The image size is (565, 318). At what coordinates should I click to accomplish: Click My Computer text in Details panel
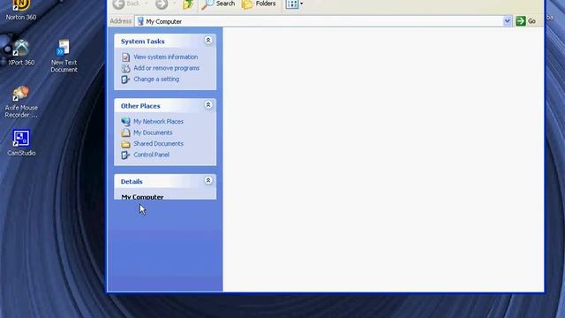point(142,197)
